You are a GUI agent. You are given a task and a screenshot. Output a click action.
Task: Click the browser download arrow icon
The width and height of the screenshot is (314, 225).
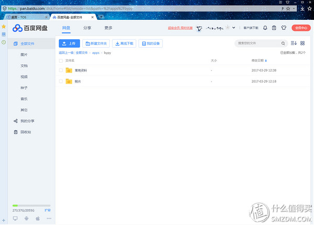tap(302, 8)
